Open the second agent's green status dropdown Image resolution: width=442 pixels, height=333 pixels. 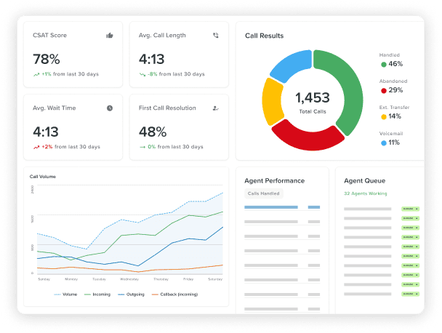pyautogui.click(x=411, y=217)
